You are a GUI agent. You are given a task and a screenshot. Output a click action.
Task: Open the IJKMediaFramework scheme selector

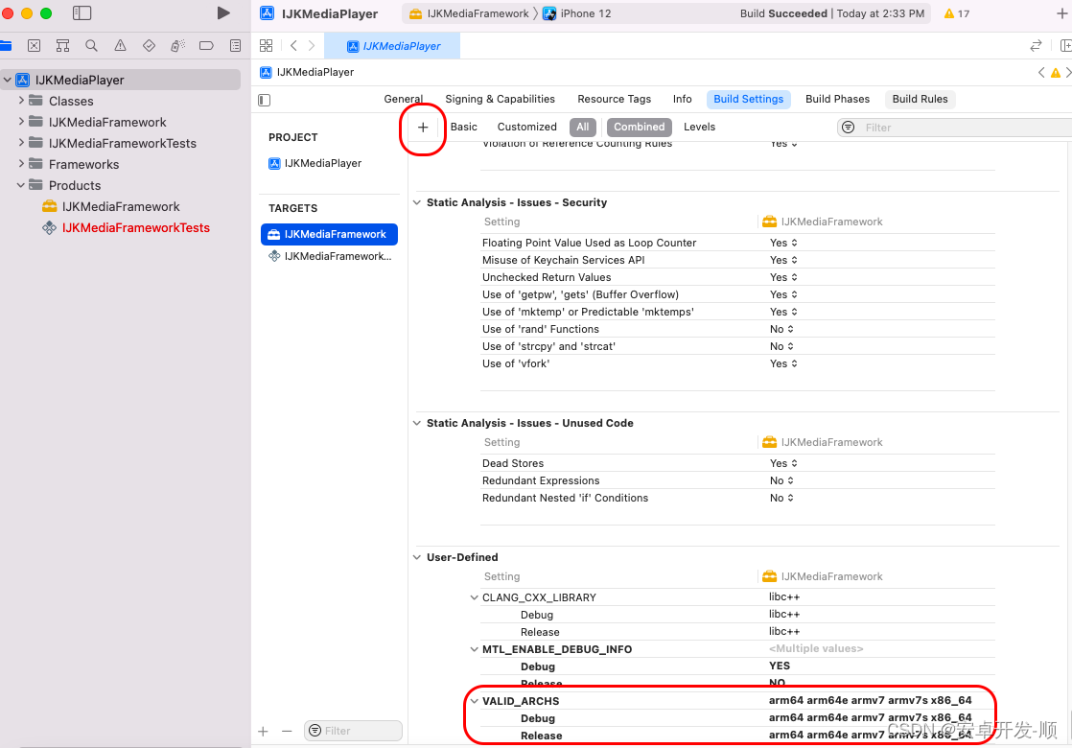(469, 13)
